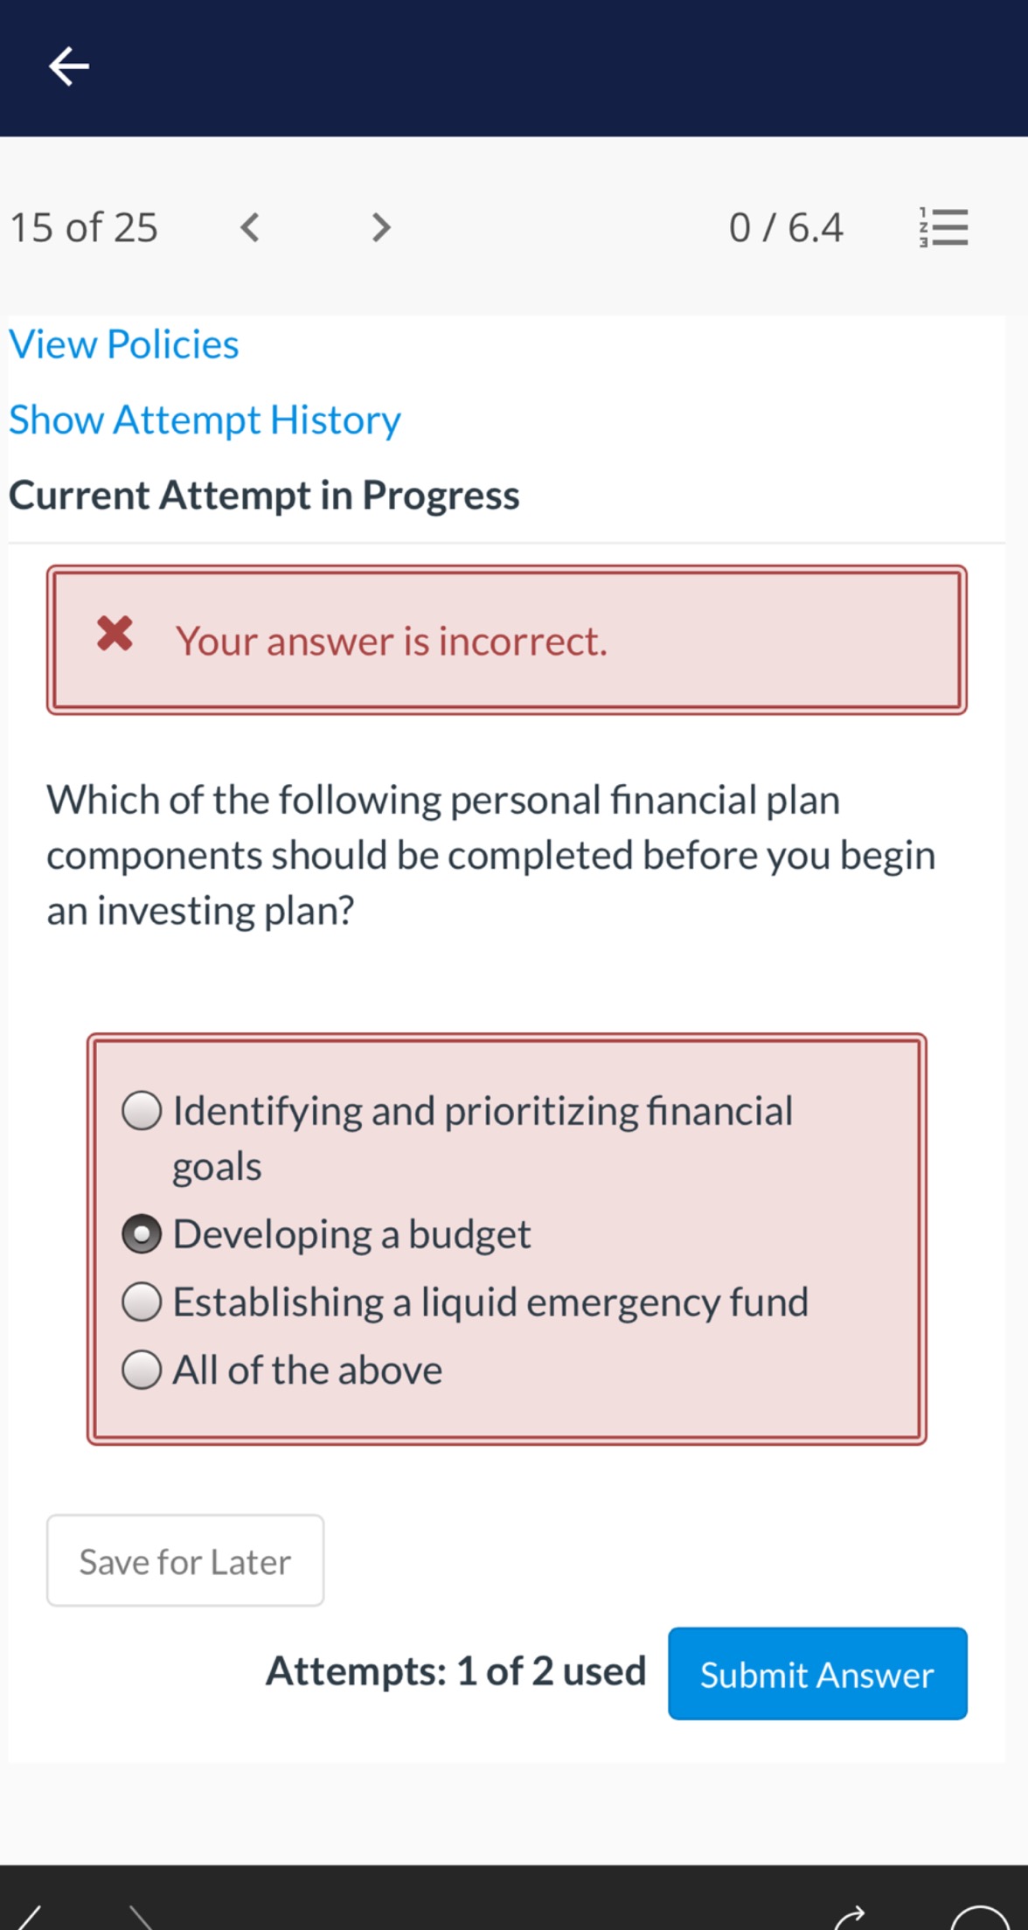1028x1930 pixels.
Task: Save the question for later
Action: pos(184,1561)
